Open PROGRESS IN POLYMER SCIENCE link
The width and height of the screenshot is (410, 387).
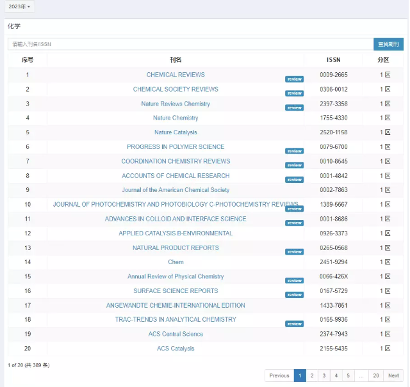(x=176, y=146)
